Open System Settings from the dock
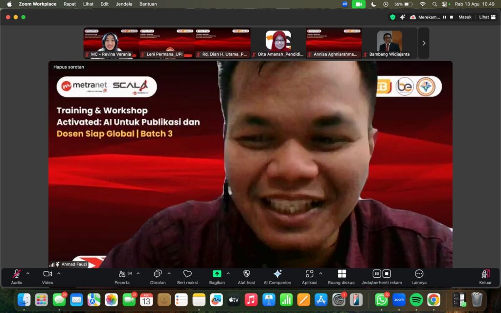Viewport: 501px width, 313px height. [339, 300]
